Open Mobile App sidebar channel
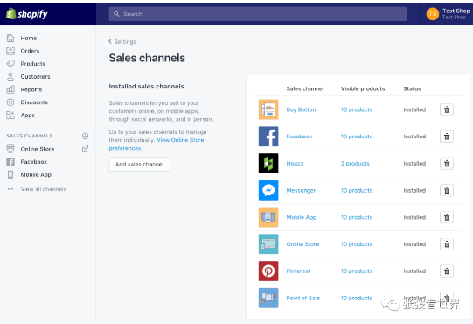 [x=36, y=174]
